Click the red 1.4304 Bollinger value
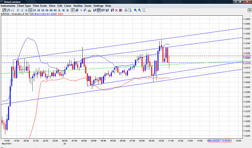Screen dimensions: 252x148 coord(60,14)
